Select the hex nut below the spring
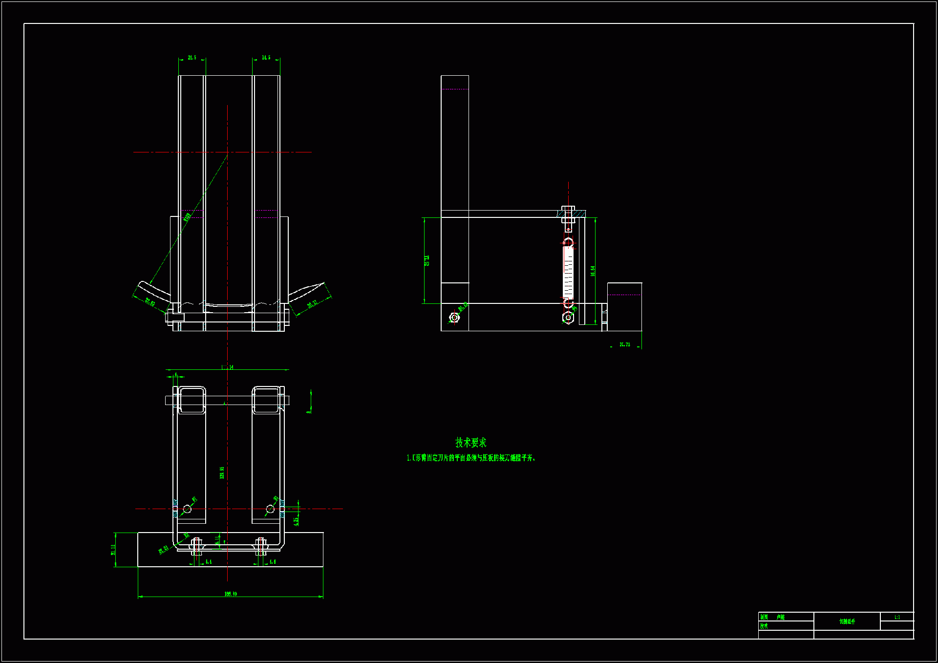This screenshot has height=663, width=938. tap(568, 318)
